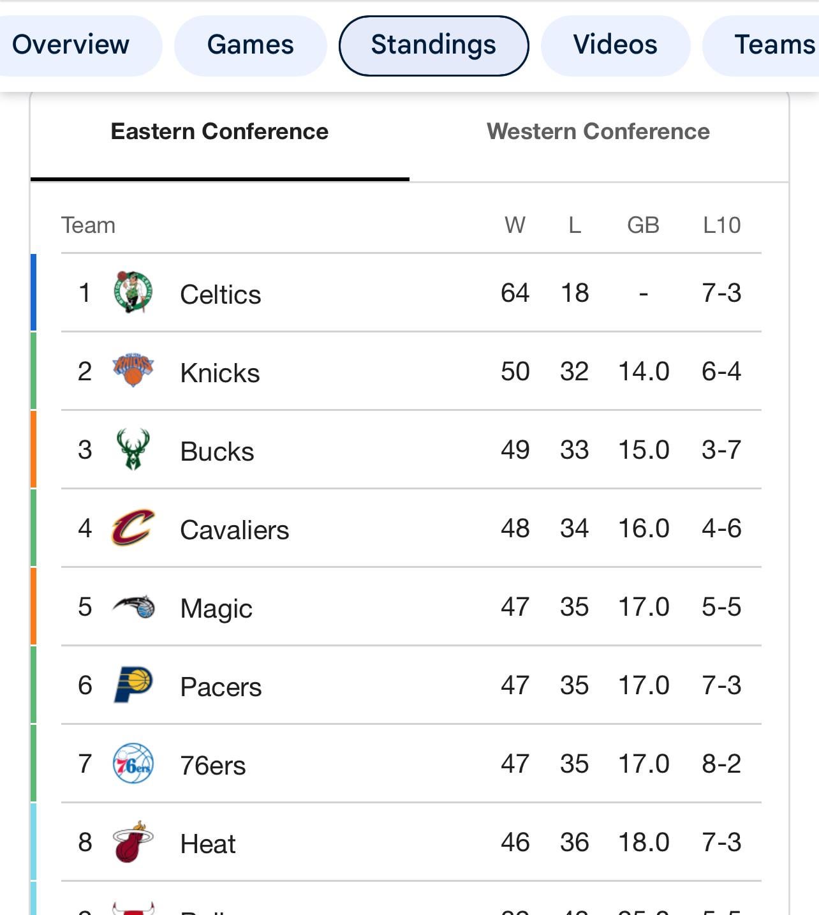The height and width of the screenshot is (915, 819).
Task: Open the Cavaliers team name link
Action: coord(234,530)
